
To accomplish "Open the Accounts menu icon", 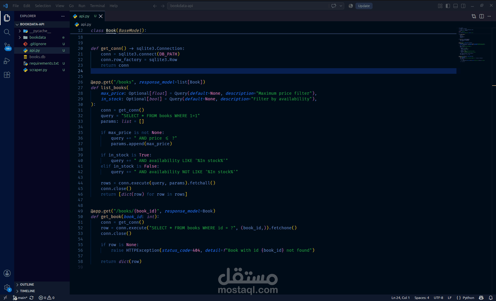I will [7, 273].
